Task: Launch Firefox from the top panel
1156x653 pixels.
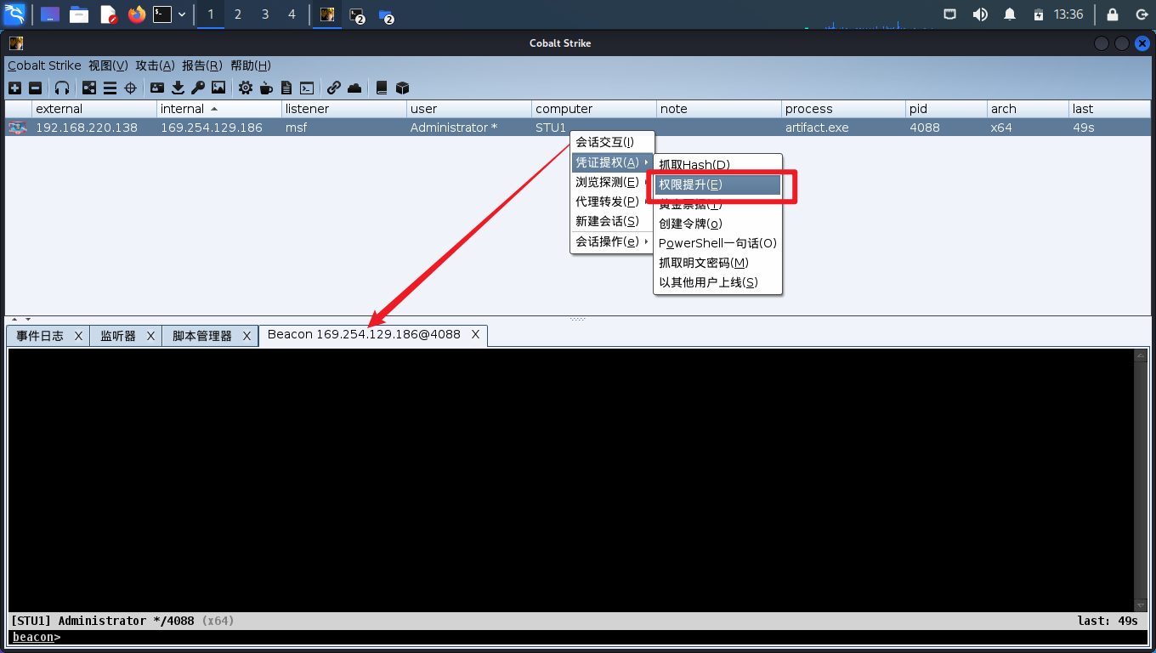Action: 136,14
